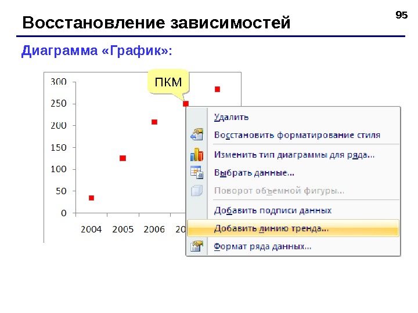Viewport: 418px width, 313px height.
Task: Click the 2006 axis label
Action: [154, 230]
